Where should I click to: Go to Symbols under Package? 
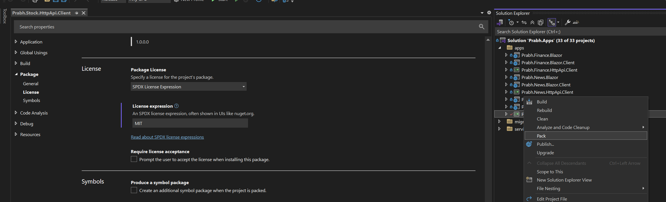click(32, 100)
